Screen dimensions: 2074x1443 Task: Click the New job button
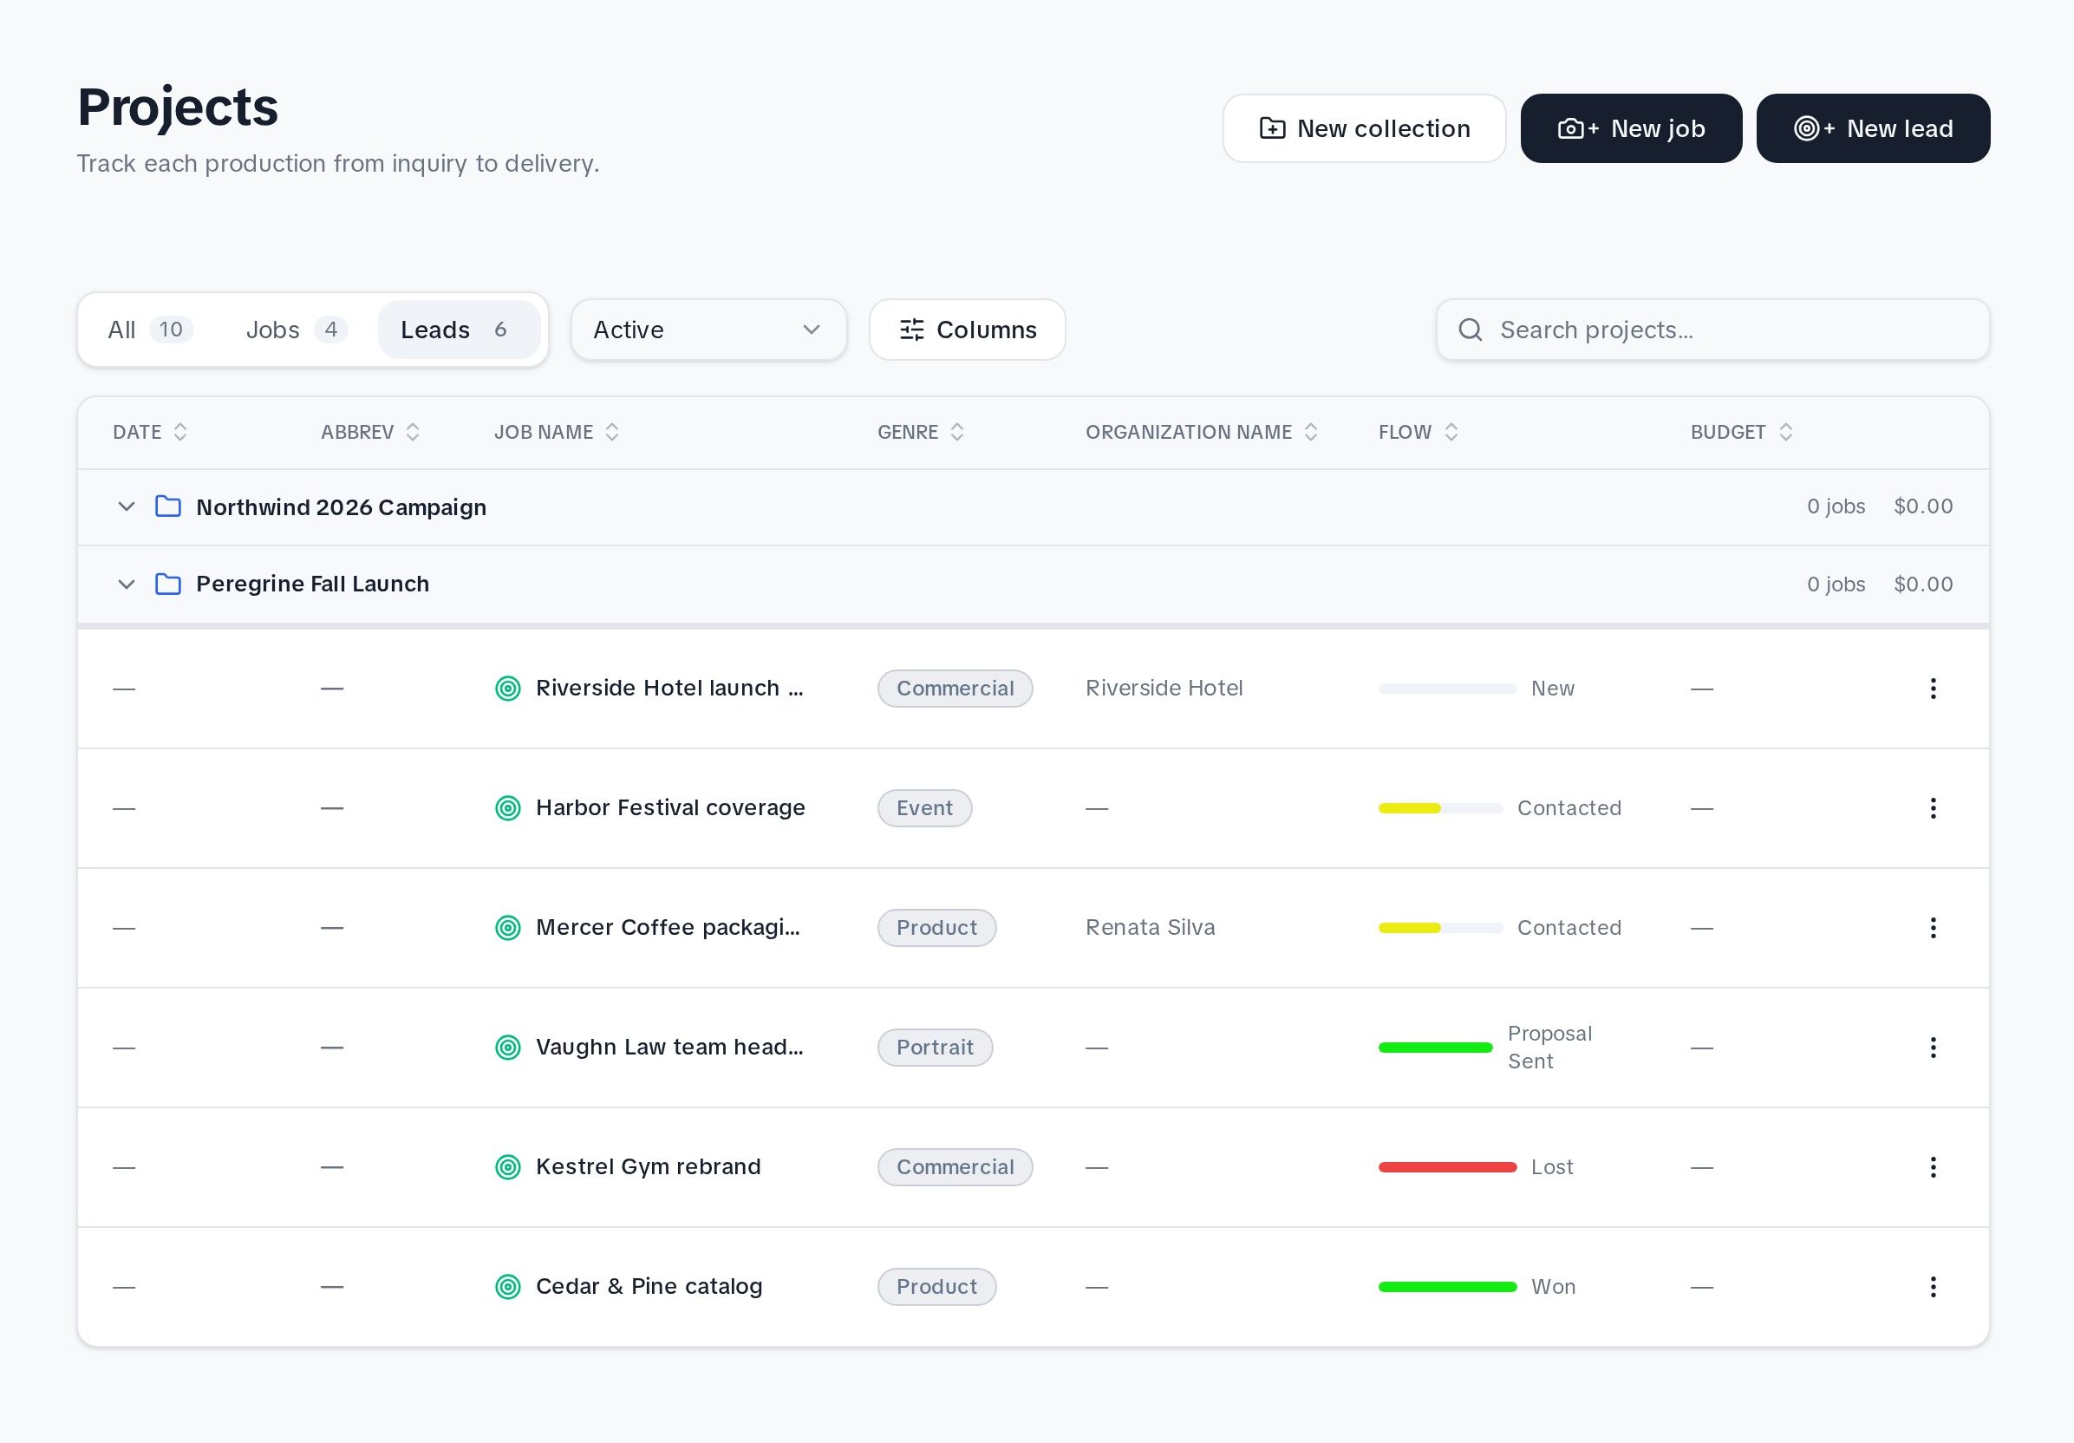point(1630,128)
